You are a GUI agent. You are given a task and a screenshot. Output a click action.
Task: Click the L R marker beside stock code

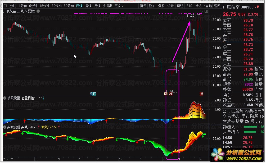coord(257,7)
